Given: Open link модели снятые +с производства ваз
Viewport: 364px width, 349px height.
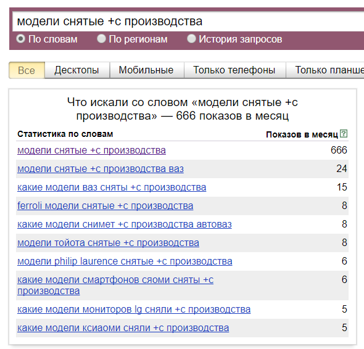Looking at the screenshot, I should point(101,169).
